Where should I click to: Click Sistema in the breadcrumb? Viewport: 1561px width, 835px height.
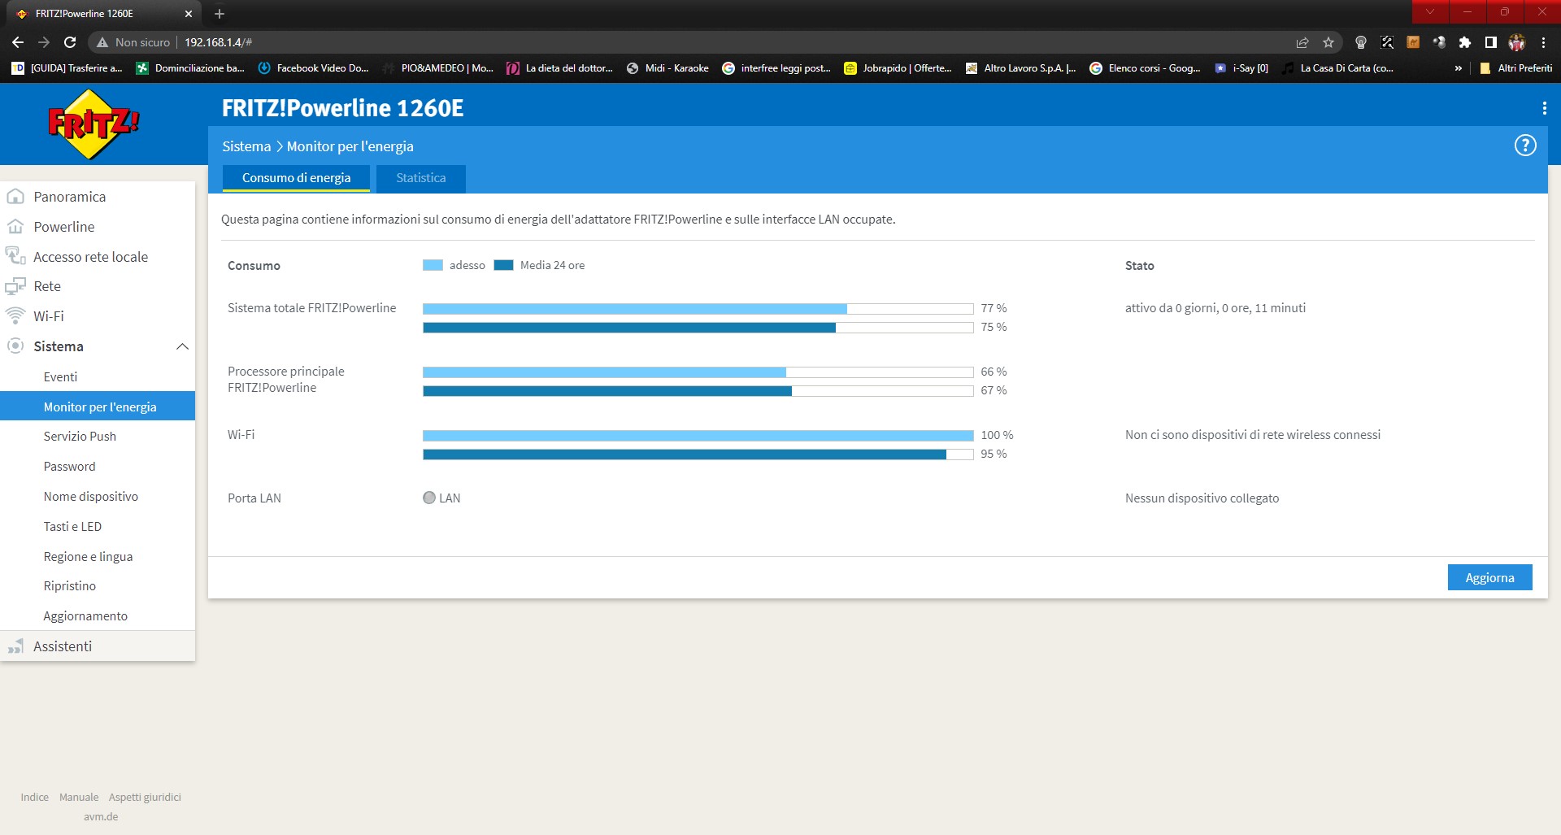pos(246,146)
